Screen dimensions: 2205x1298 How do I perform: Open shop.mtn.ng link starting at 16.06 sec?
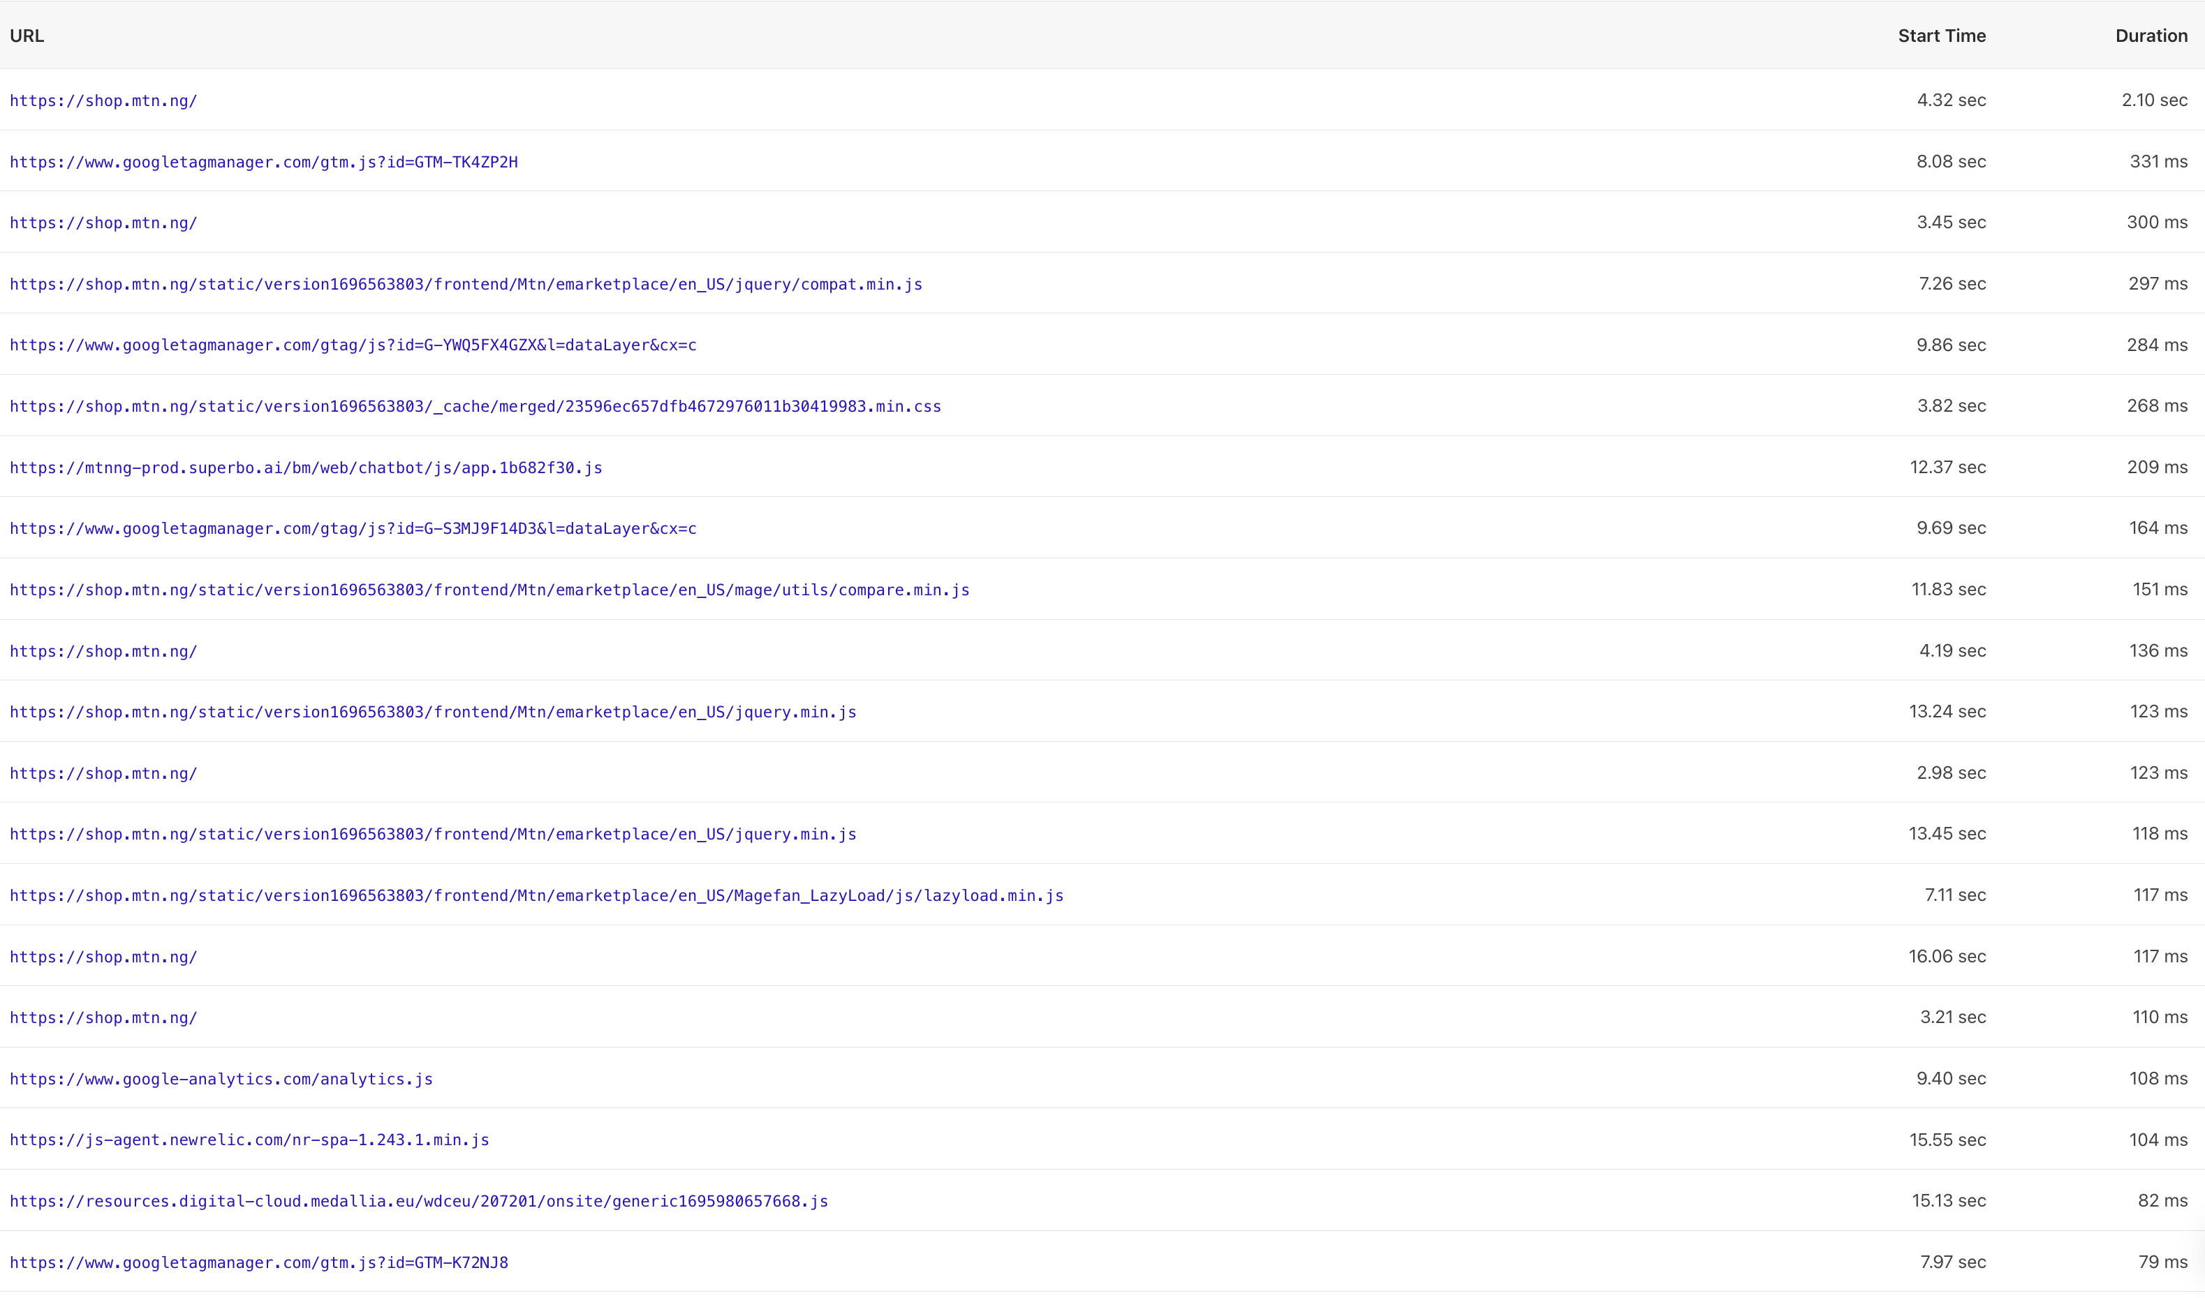tap(103, 956)
